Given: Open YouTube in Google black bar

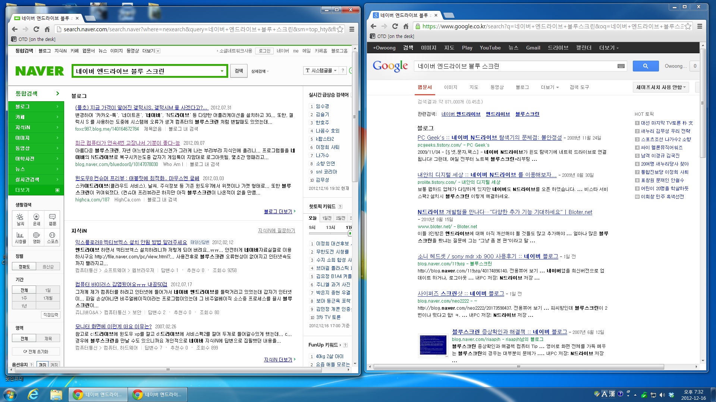Looking at the screenshot, I should pyautogui.click(x=490, y=48).
